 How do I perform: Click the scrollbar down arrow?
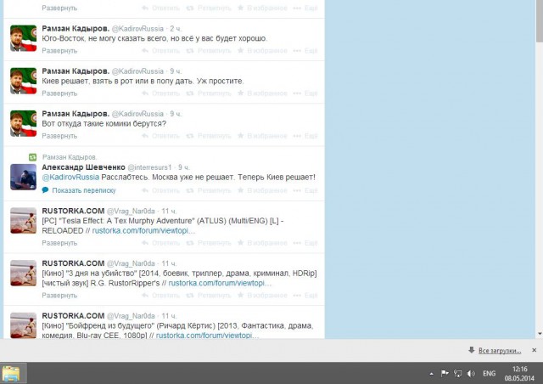540,334
